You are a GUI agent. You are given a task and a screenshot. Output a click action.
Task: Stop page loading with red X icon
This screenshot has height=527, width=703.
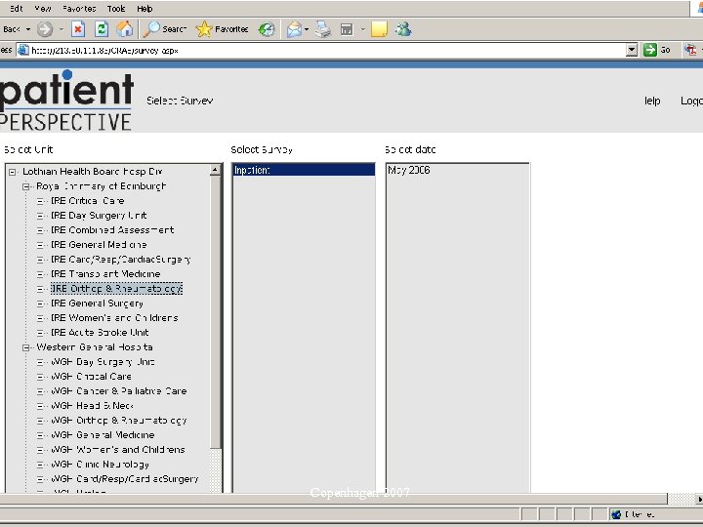(x=78, y=29)
